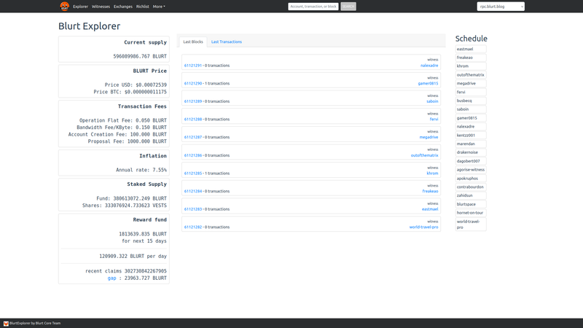The width and height of the screenshot is (583, 328).
Task: Open block 61121282
Action: click(193, 227)
